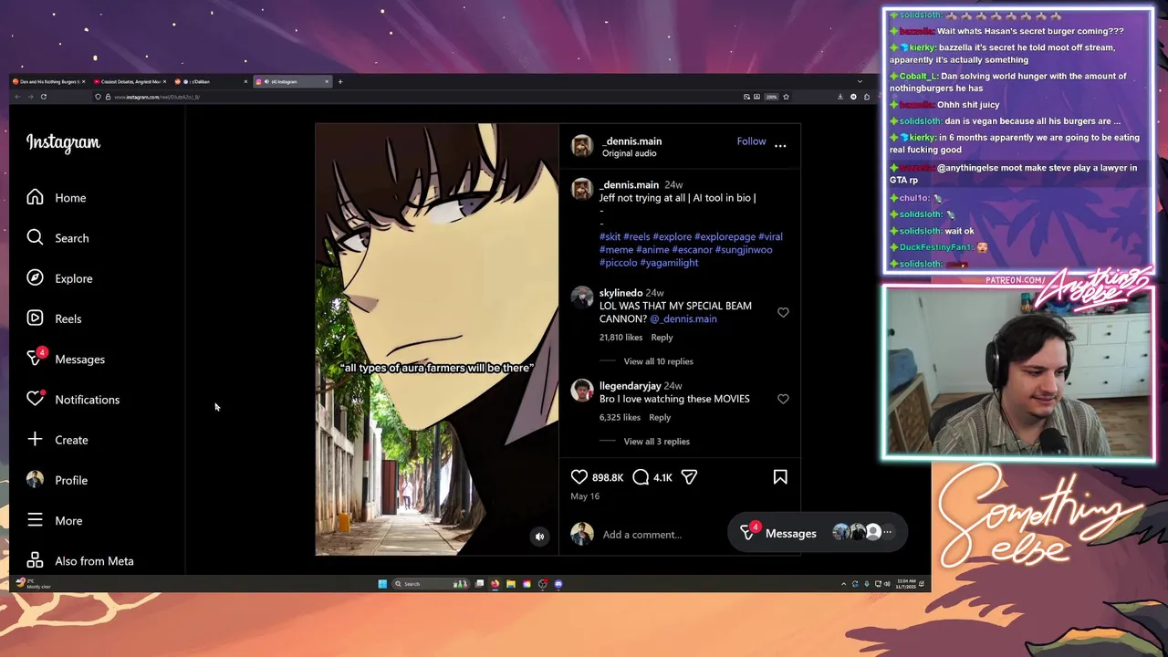Viewport: 1168px width, 657px height.
Task: View 6,325 likes on llegendaryjay comment
Action: pos(620,418)
